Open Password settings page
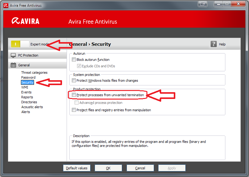 coord(28,77)
